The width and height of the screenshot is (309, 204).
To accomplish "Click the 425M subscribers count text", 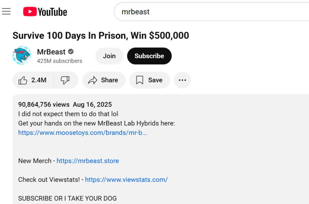I will click(58, 61).
